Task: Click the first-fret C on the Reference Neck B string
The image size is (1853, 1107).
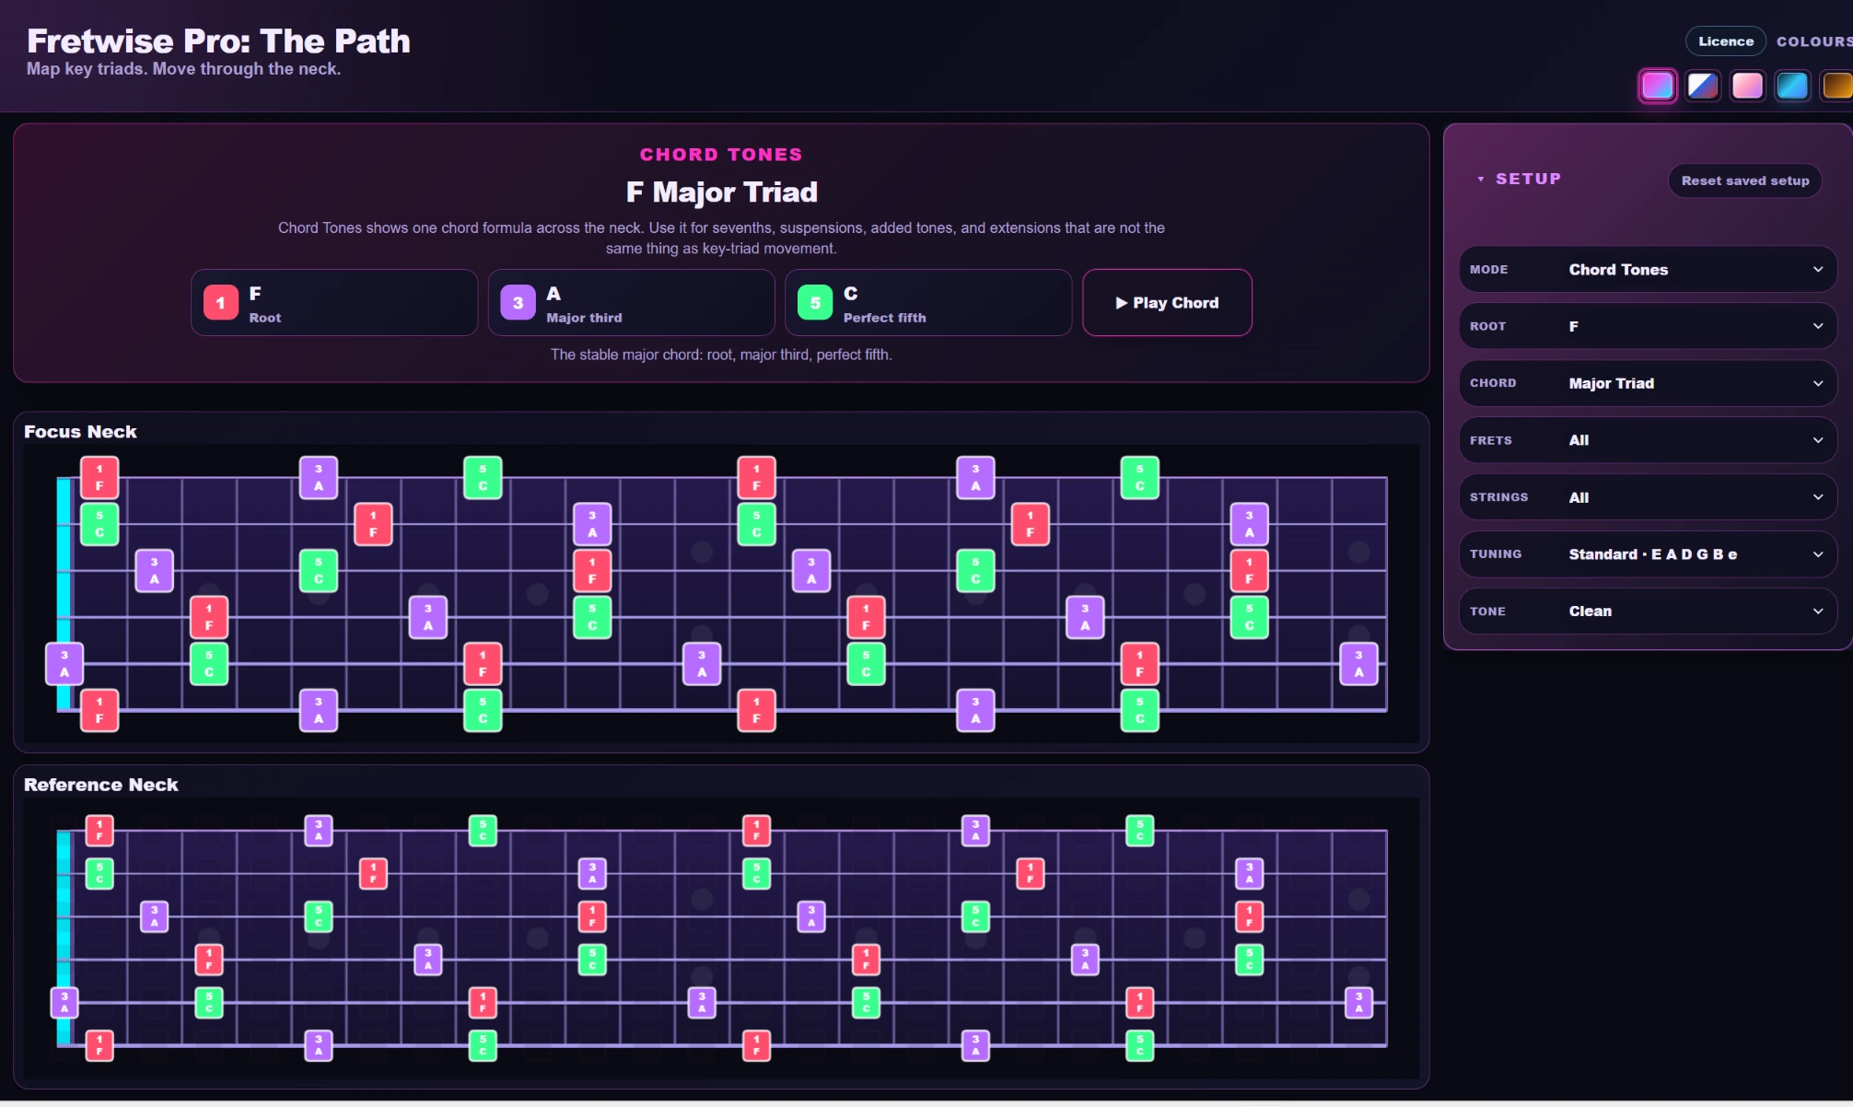Action: tap(99, 873)
